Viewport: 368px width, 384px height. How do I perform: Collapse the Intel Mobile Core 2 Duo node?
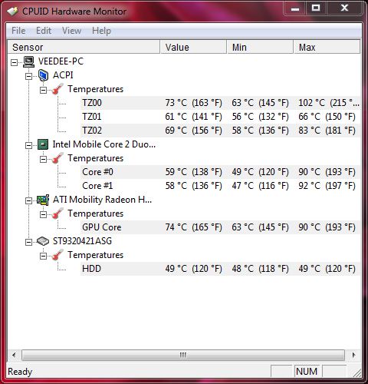(28, 145)
